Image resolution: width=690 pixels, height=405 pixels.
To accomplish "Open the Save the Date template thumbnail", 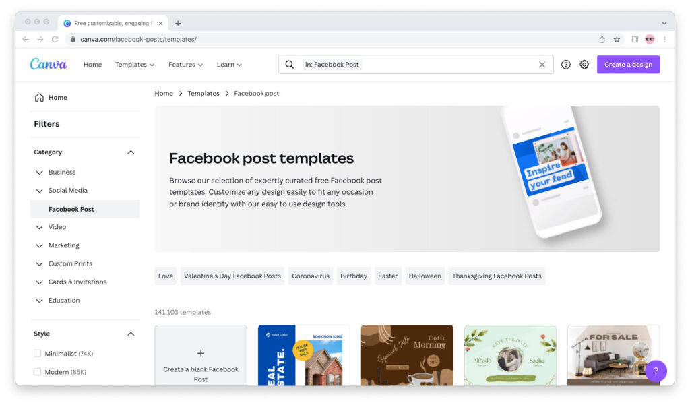I will pyautogui.click(x=510, y=356).
